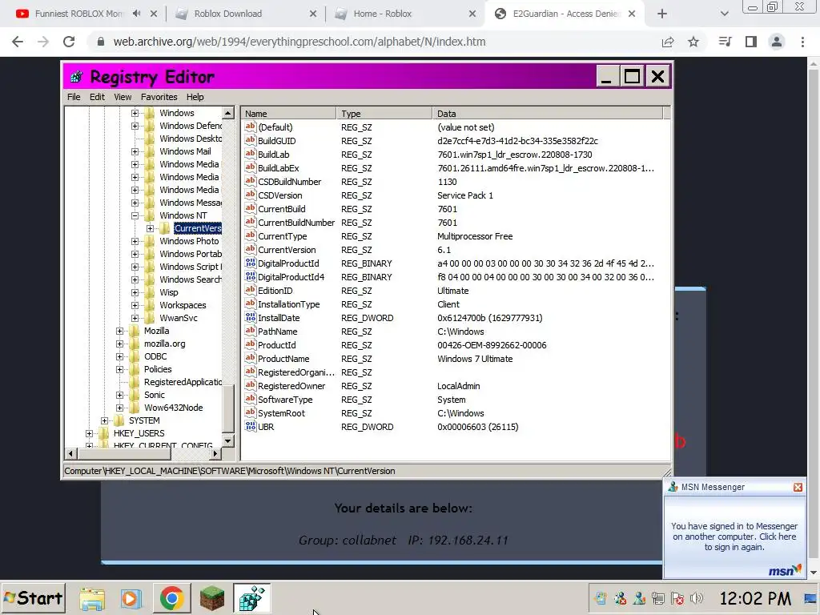
Task: Click the Start button
Action: point(34,598)
